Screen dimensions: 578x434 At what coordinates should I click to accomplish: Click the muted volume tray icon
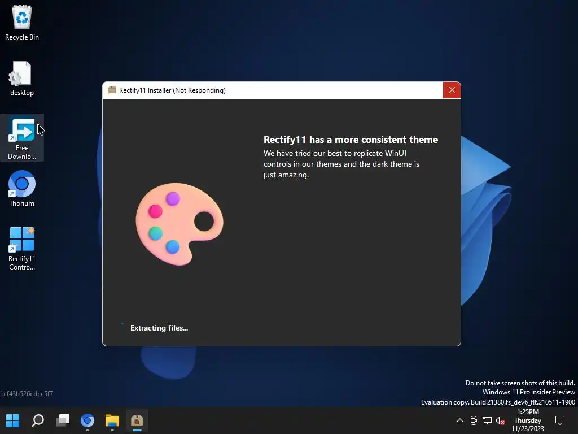click(x=500, y=420)
